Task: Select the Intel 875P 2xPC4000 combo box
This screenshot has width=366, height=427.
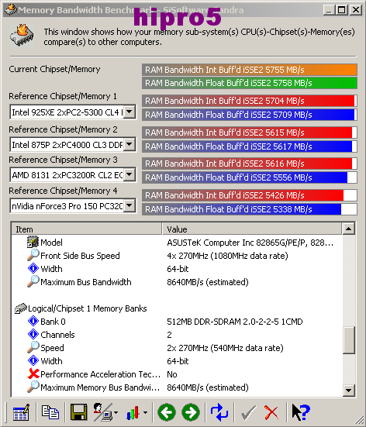Action: pos(73,144)
